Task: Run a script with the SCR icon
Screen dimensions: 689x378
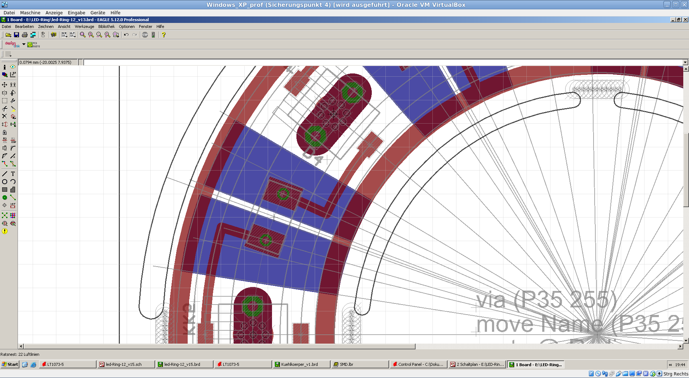Action: click(64, 35)
